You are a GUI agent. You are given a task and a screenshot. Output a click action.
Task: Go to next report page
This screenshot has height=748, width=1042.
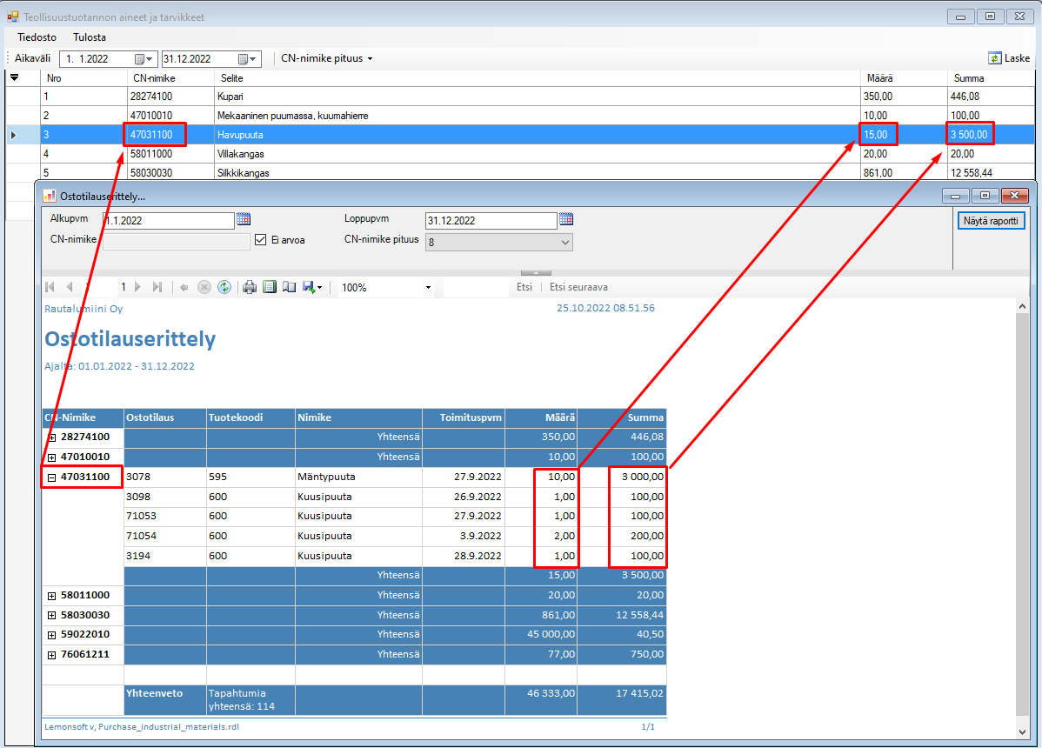pyautogui.click(x=137, y=287)
